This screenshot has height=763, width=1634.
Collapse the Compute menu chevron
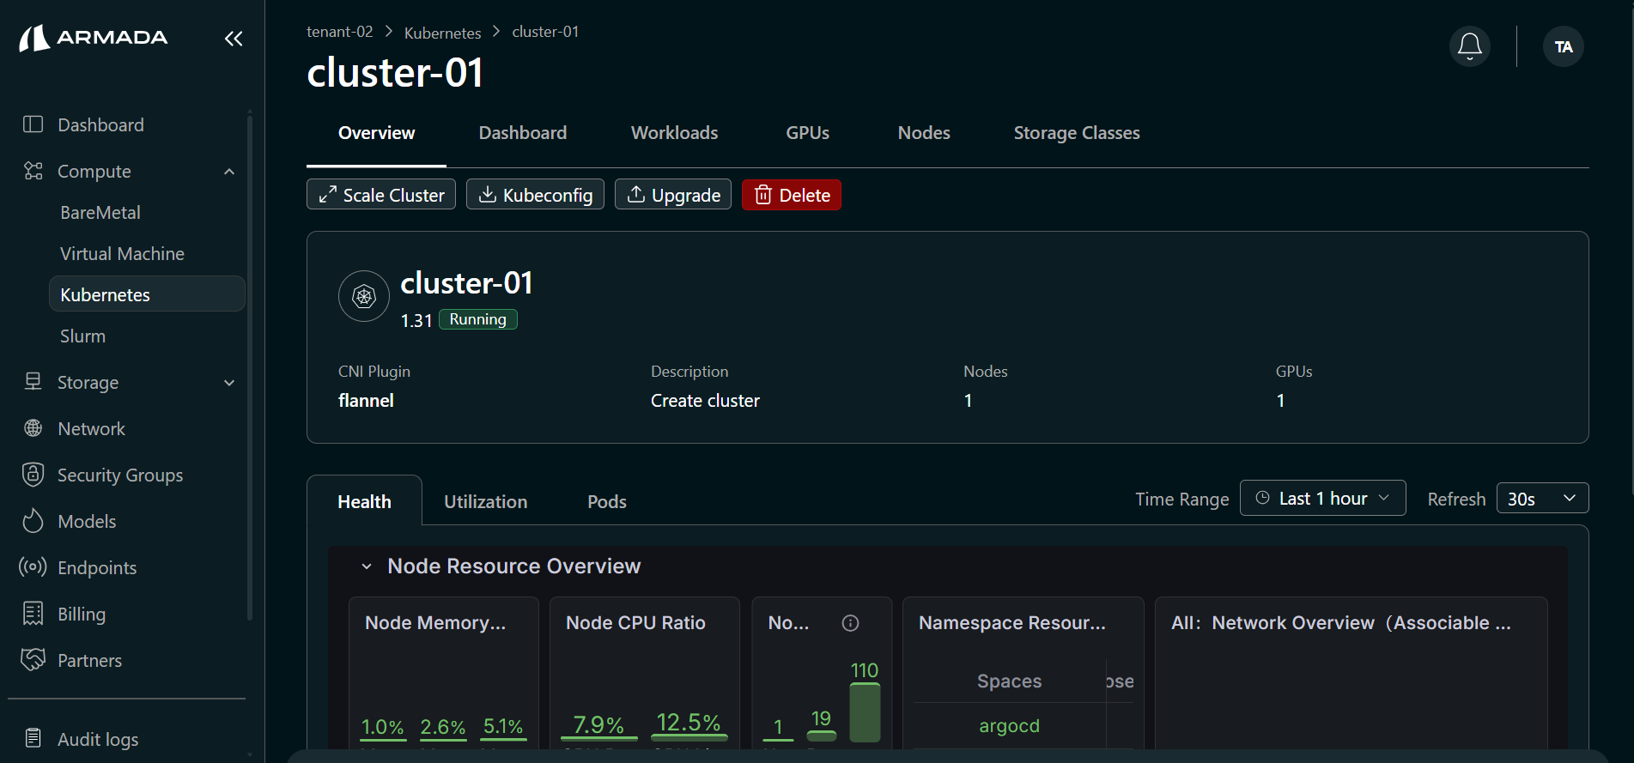pyautogui.click(x=229, y=172)
